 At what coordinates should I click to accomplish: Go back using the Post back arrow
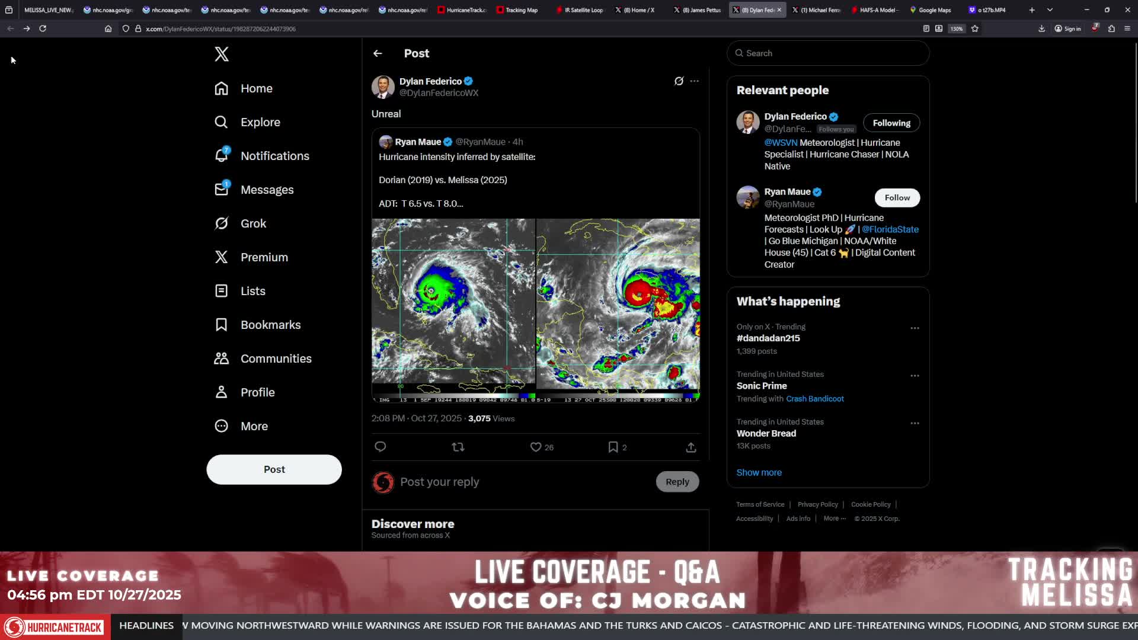378,53
